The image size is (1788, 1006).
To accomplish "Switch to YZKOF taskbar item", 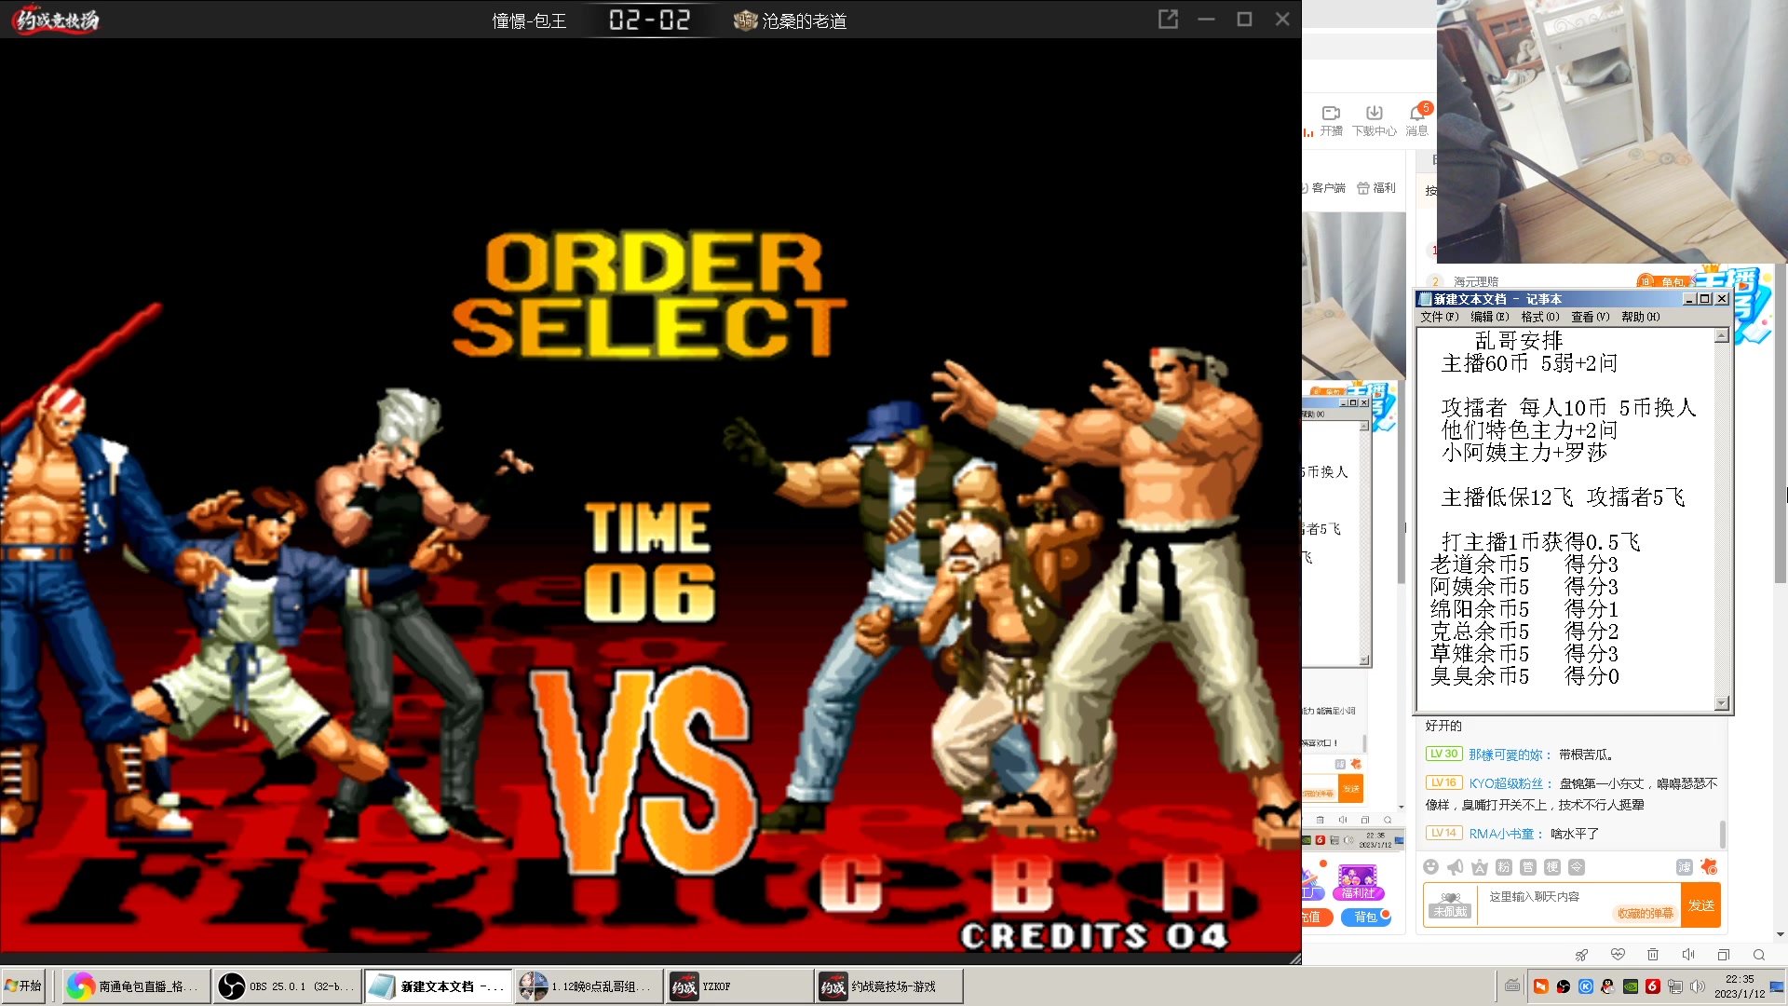I will coord(738,986).
